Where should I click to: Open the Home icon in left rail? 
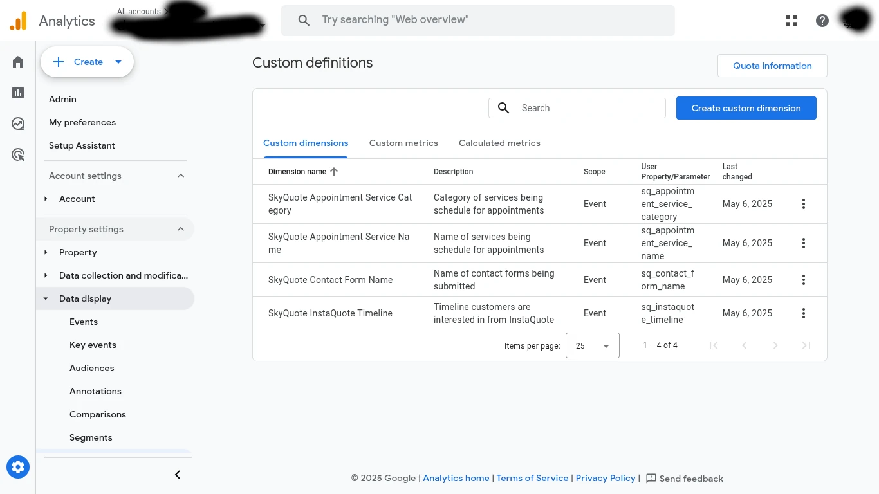pos(18,62)
